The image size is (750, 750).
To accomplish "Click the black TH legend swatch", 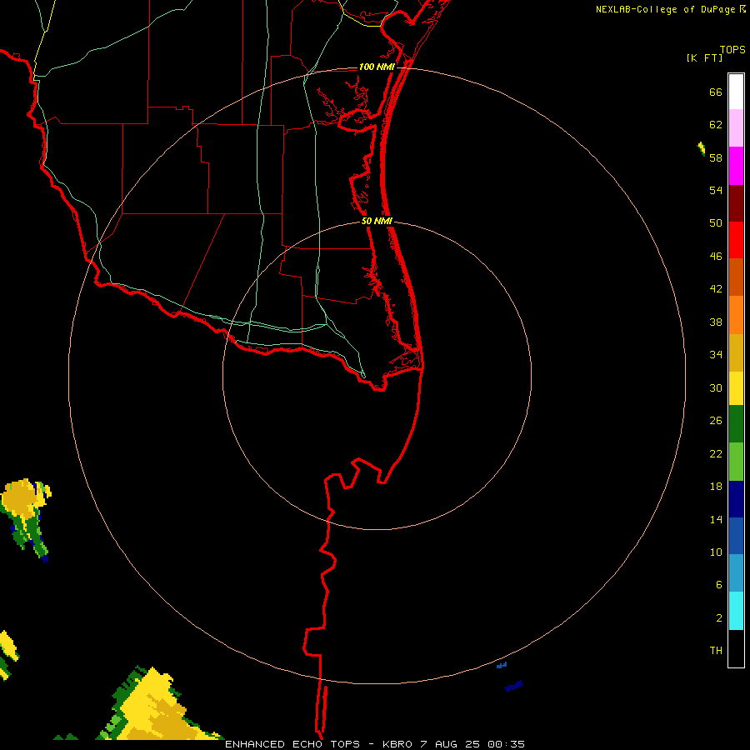I will click(736, 648).
